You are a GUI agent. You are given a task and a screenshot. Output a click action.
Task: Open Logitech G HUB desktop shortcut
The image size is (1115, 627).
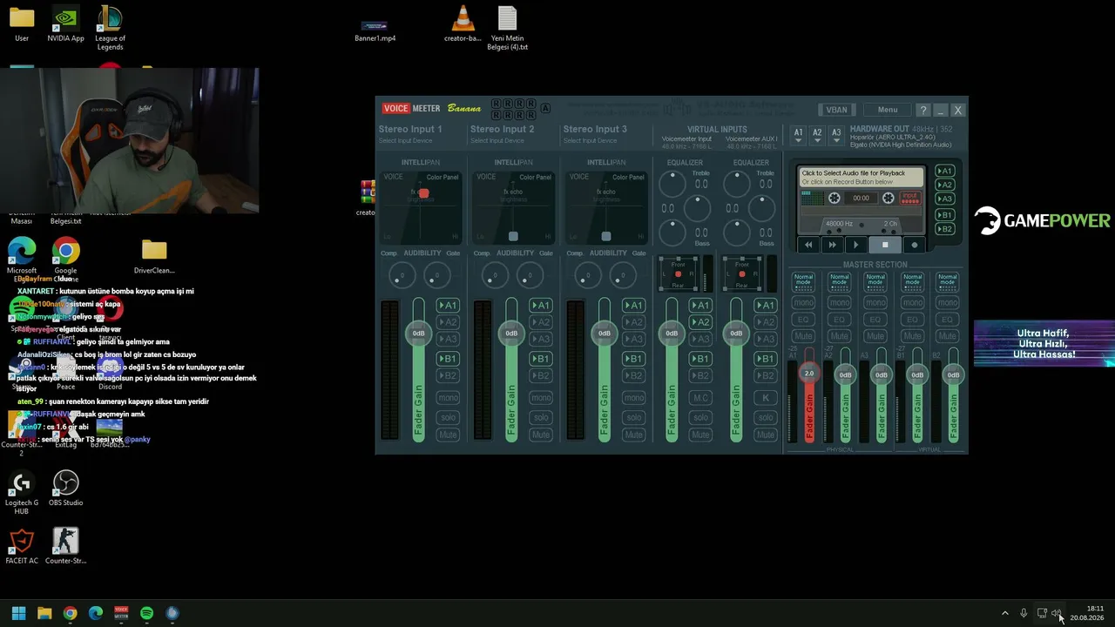pos(22,493)
